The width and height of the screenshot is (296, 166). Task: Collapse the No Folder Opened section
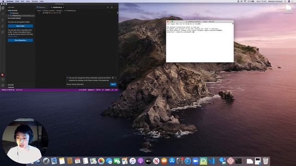pos(20,18)
